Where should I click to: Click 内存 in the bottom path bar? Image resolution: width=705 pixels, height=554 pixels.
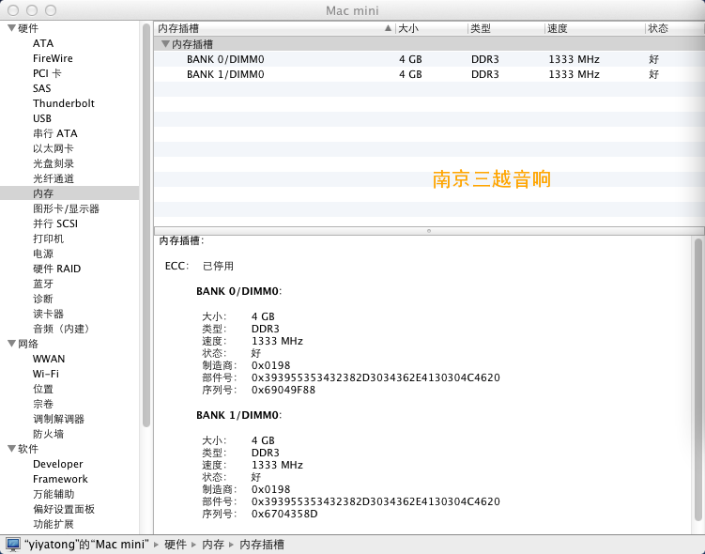pyautogui.click(x=213, y=545)
